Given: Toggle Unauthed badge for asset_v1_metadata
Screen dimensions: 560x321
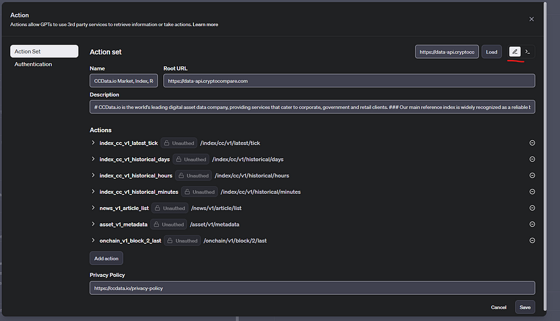Looking at the screenshot, I should 168,225.
